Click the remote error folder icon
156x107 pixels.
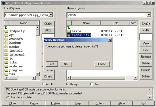tap(69, 31)
